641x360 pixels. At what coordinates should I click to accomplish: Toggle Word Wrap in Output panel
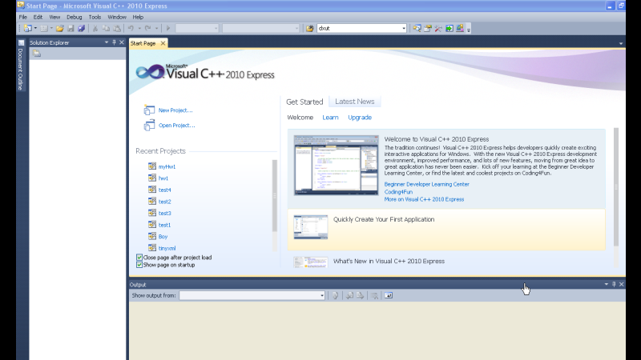tap(389, 295)
